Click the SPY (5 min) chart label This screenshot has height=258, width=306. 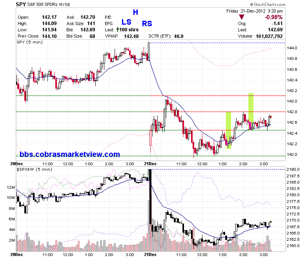click(x=30, y=42)
